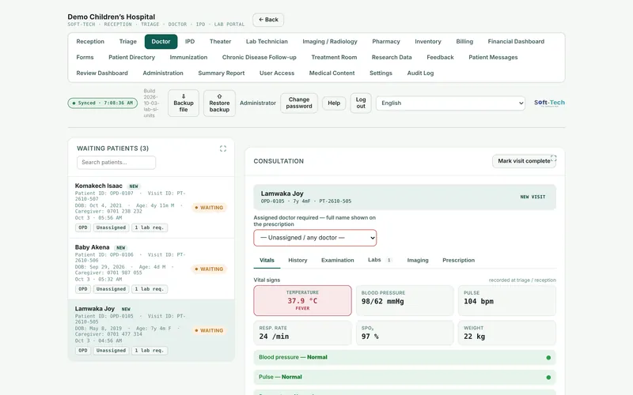Image resolution: width=633 pixels, height=395 pixels.
Task: Switch to consultation Vitals tab
Action: pos(267,261)
